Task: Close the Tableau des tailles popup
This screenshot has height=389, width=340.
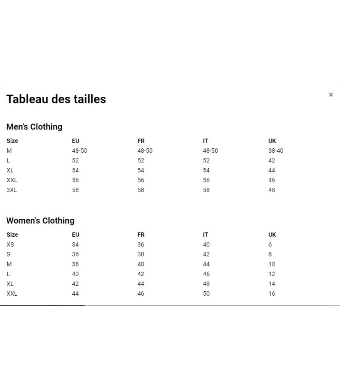Action: coord(331,95)
